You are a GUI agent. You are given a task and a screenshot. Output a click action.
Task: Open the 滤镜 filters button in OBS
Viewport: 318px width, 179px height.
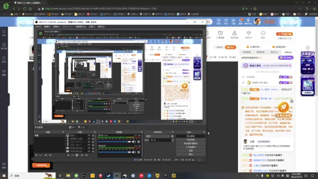pyautogui.click(x=82, y=127)
